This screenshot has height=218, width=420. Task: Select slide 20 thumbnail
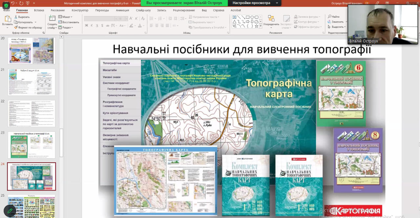pos(31,50)
